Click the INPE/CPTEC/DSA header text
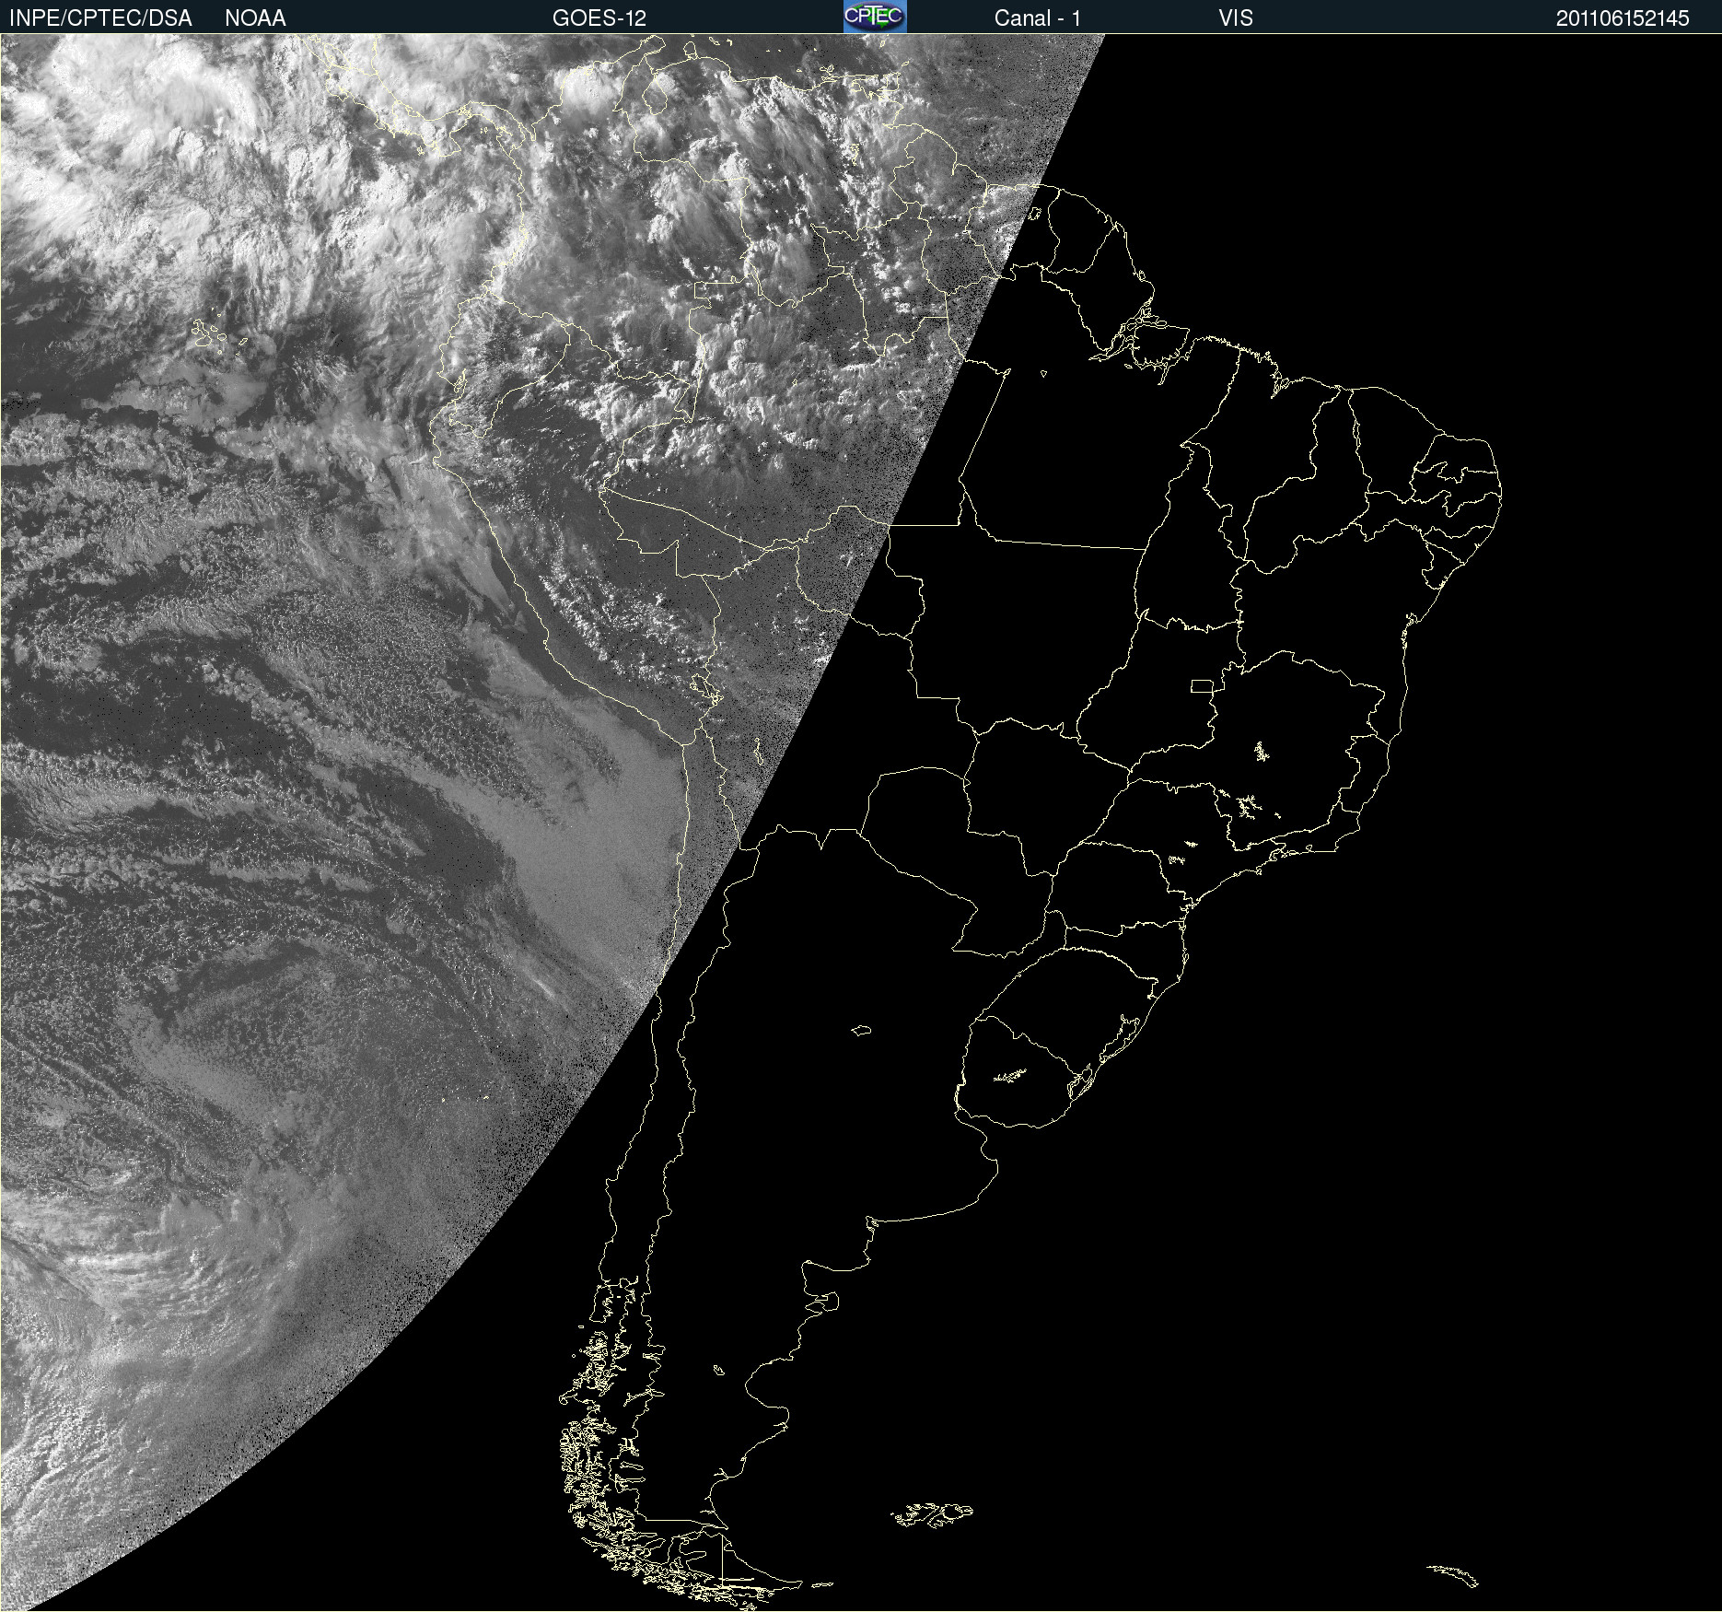Image resolution: width=1722 pixels, height=1612 pixels. pos(100,18)
